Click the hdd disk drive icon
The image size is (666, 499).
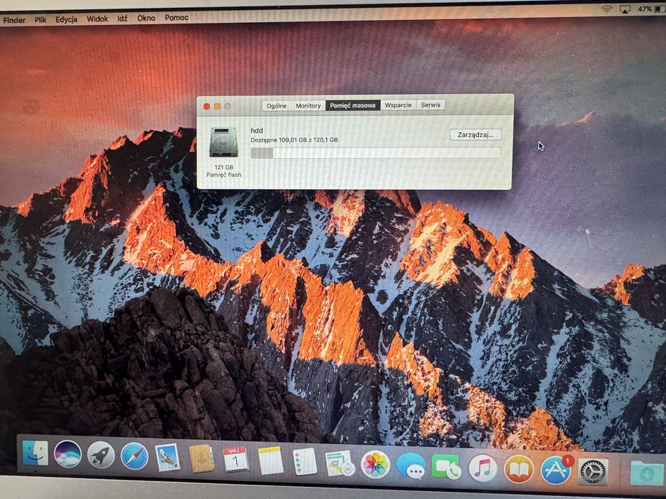(x=224, y=142)
